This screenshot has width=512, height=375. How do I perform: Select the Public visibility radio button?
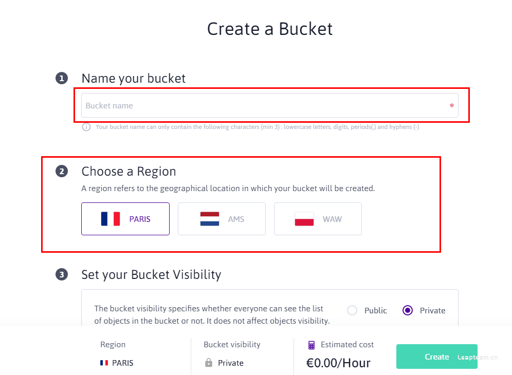(352, 310)
